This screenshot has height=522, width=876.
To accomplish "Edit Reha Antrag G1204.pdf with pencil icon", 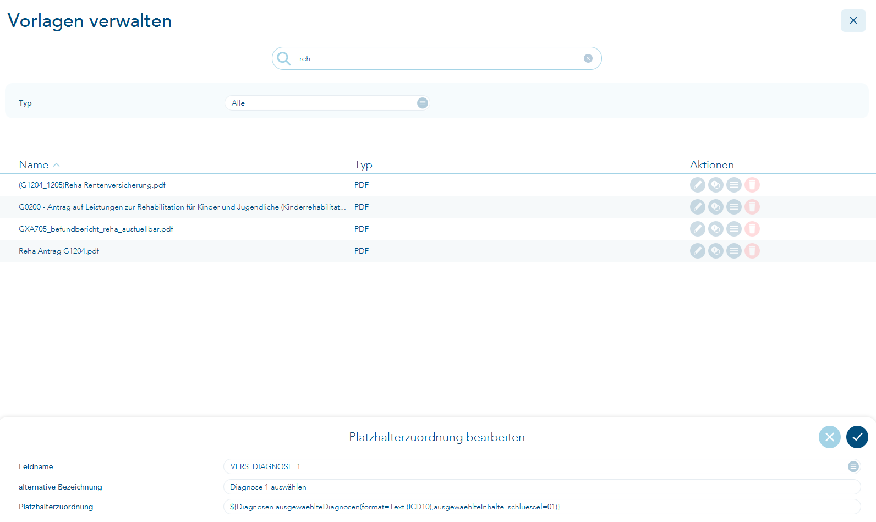I will (x=697, y=251).
